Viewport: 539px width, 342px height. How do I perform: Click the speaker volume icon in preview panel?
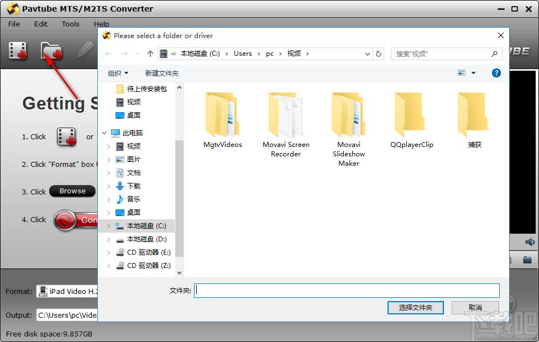click(530, 242)
